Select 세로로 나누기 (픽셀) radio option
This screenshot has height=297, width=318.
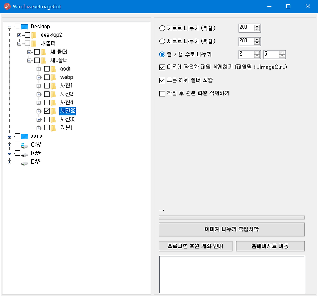click(162, 42)
